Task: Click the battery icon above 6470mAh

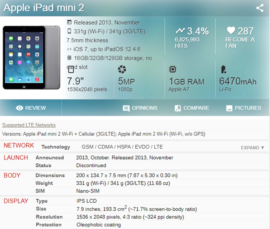Action: [x=224, y=69]
